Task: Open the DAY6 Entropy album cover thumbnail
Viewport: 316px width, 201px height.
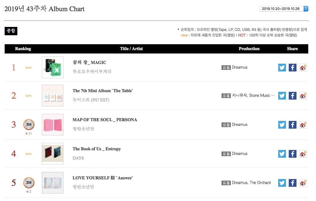Action: [x=53, y=154]
